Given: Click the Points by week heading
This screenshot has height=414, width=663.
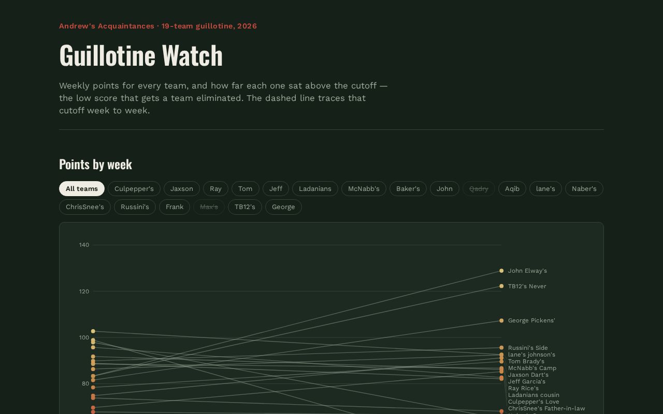Looking at the screenshot, I should tap(95, 164).
